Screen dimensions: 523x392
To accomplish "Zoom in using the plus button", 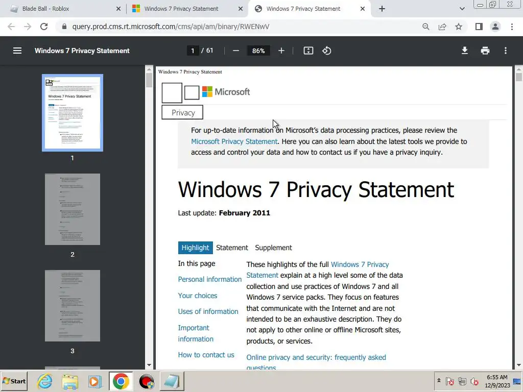I will click(x=281, y=51).
